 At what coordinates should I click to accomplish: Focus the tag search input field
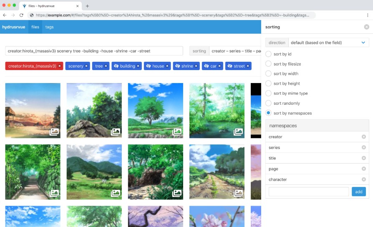click(x=94, y=51)
